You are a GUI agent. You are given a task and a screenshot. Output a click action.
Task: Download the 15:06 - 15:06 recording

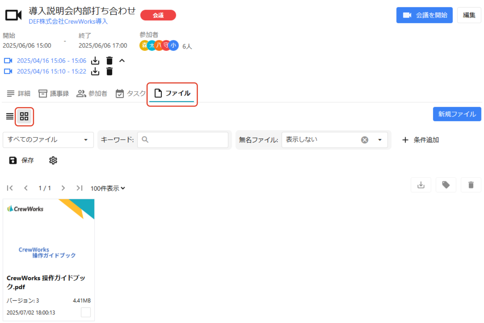(95, 61)
